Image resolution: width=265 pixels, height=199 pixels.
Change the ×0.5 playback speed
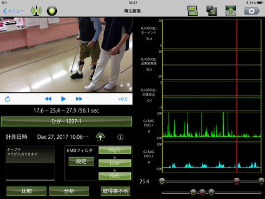pyautogui.click(x=123, y=99)
